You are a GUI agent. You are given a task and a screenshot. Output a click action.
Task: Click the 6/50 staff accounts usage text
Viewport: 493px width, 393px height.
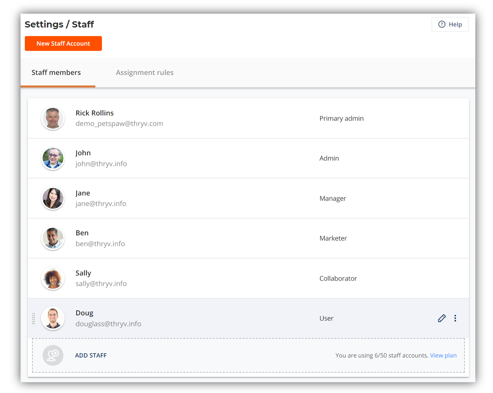point(382,356)
